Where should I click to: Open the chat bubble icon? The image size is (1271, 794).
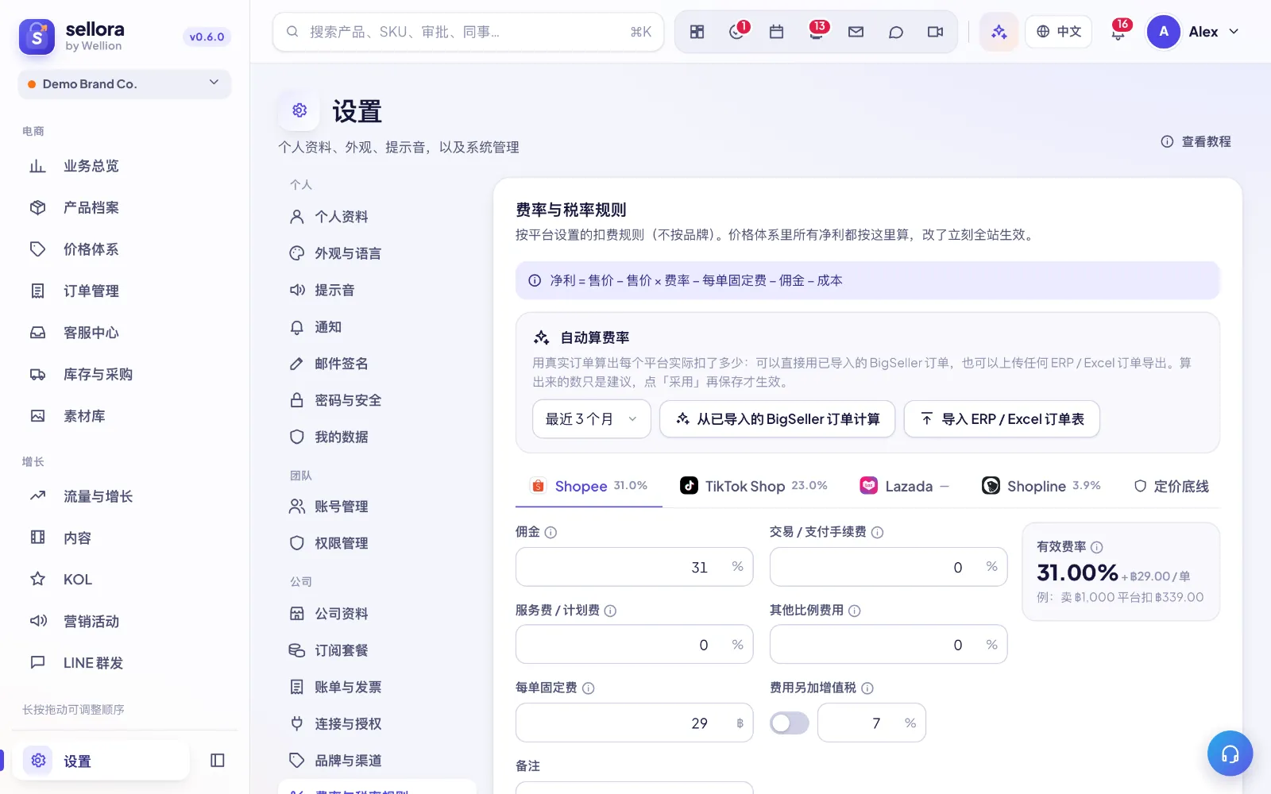click(x=895, y=32)
